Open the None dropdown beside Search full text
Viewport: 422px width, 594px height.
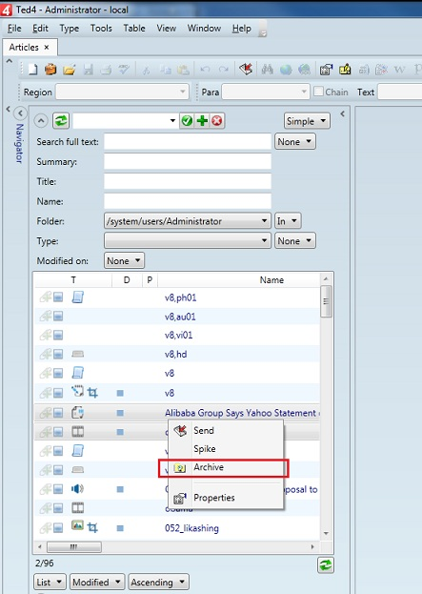pos(295,142)
